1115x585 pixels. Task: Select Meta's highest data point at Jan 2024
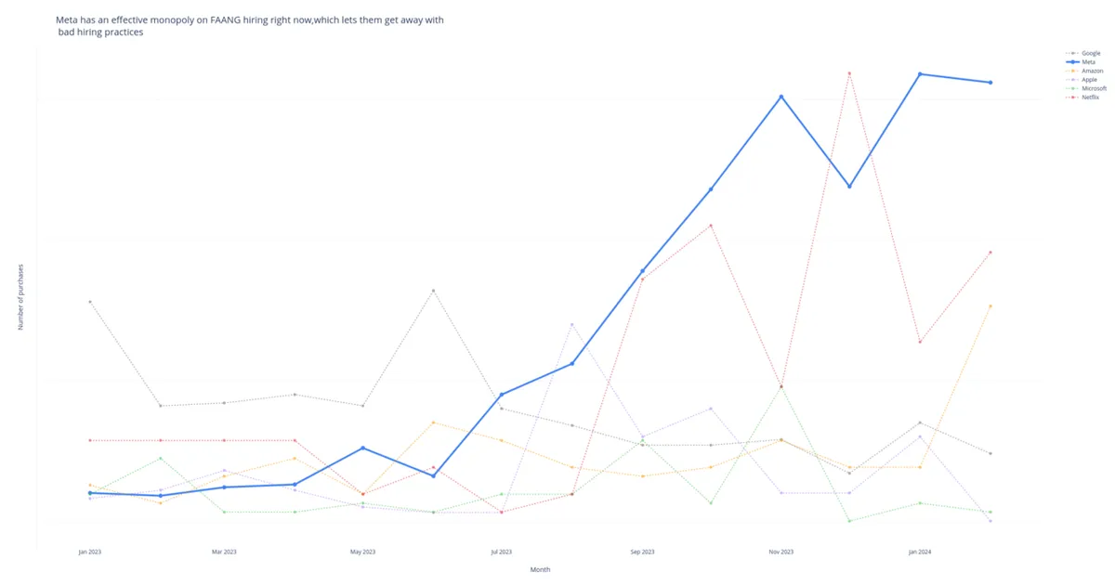[920, 74]
